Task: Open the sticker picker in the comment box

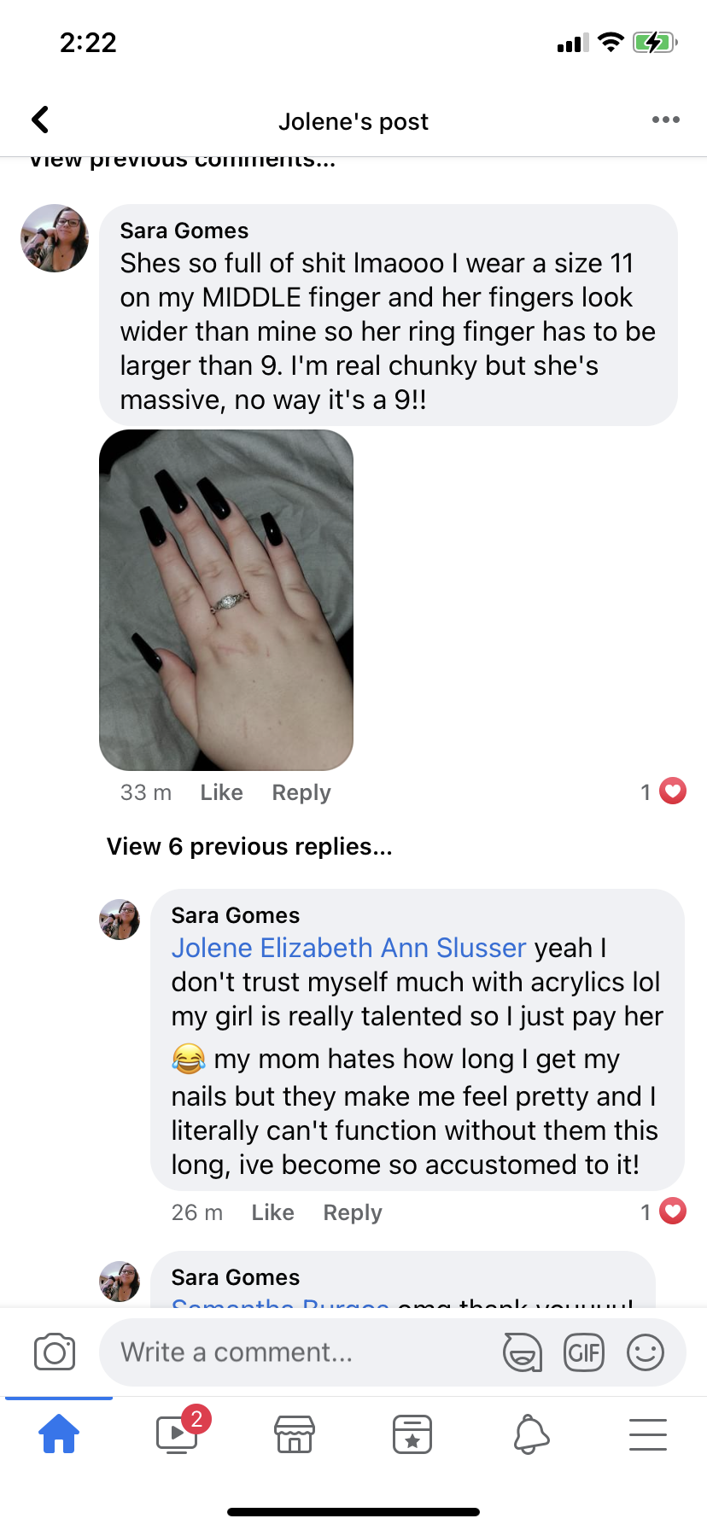Action: (x=522, y=1352)
